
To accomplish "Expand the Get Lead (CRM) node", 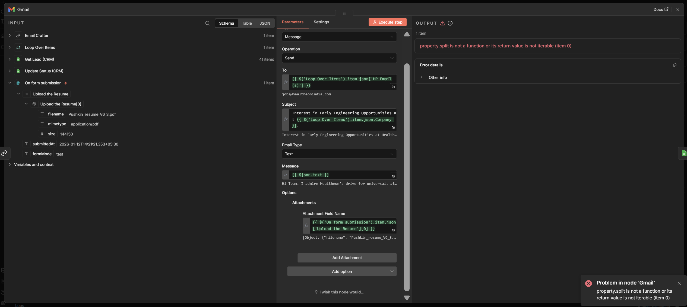I will 10,59.
